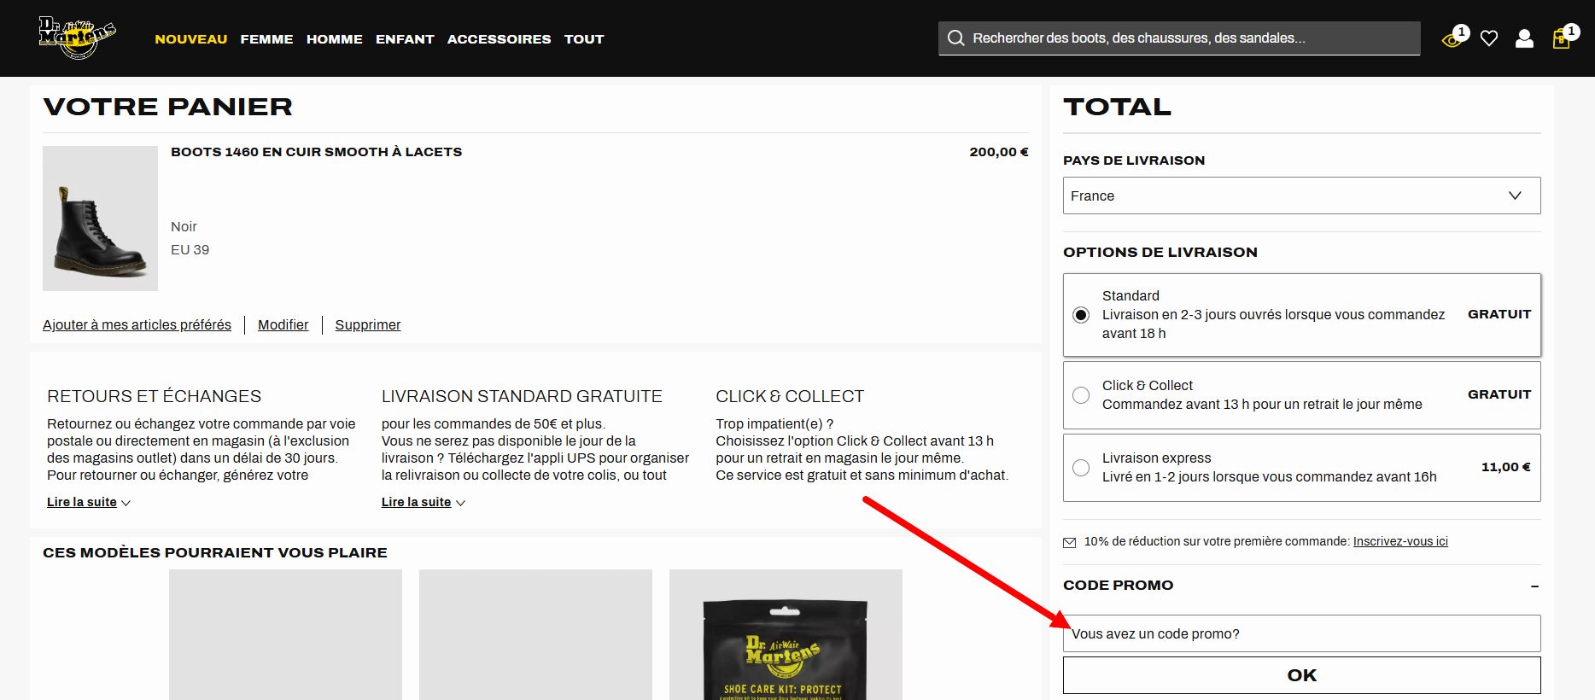The width and height of the screenshot is (1595, 700).
Task: Click the Dr. Martens logo
Action: coord(77,38)
